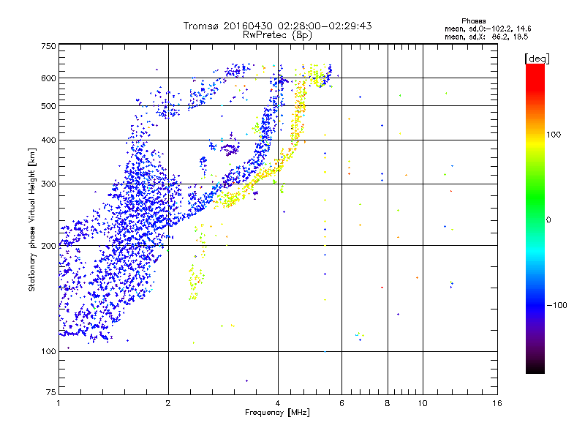
Task: Click the 'RwPretec (8p)' subtitle
Action: coord(277,35)
